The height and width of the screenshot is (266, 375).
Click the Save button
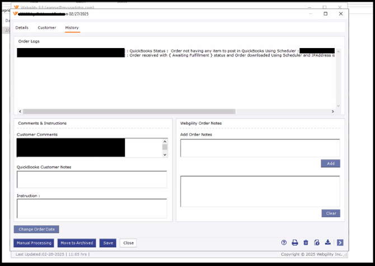(108, 243)
